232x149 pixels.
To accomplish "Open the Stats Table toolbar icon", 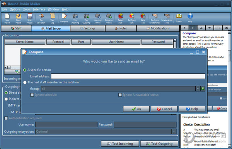I will [x=143, y=19].
